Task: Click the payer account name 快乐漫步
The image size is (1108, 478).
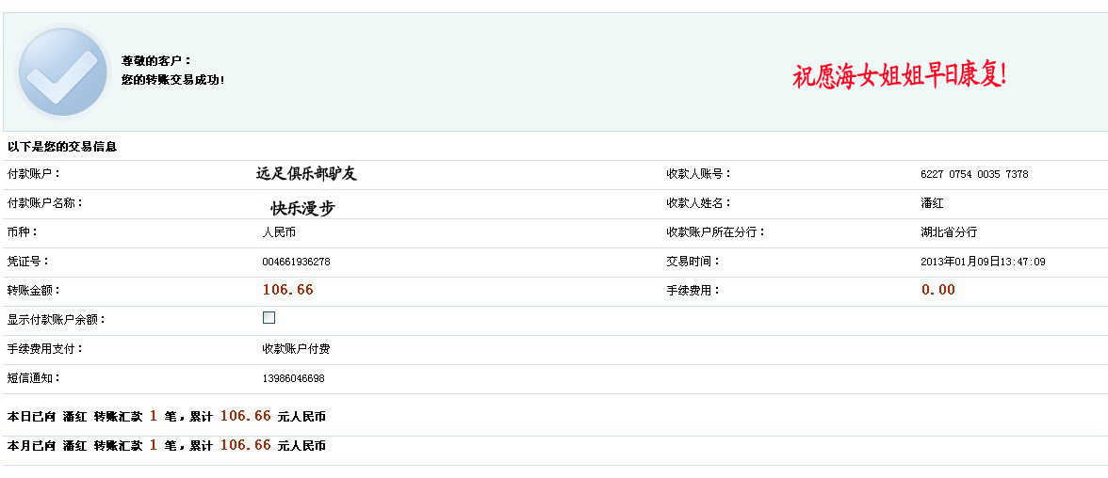Action: [x=302, y=208]
